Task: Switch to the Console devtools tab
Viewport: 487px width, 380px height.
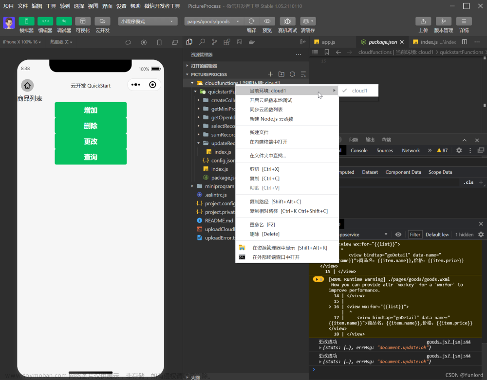Action: point(359,150)
